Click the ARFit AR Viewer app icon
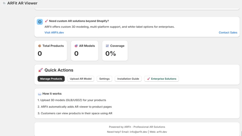242x136 pixels. click(4, 3)
